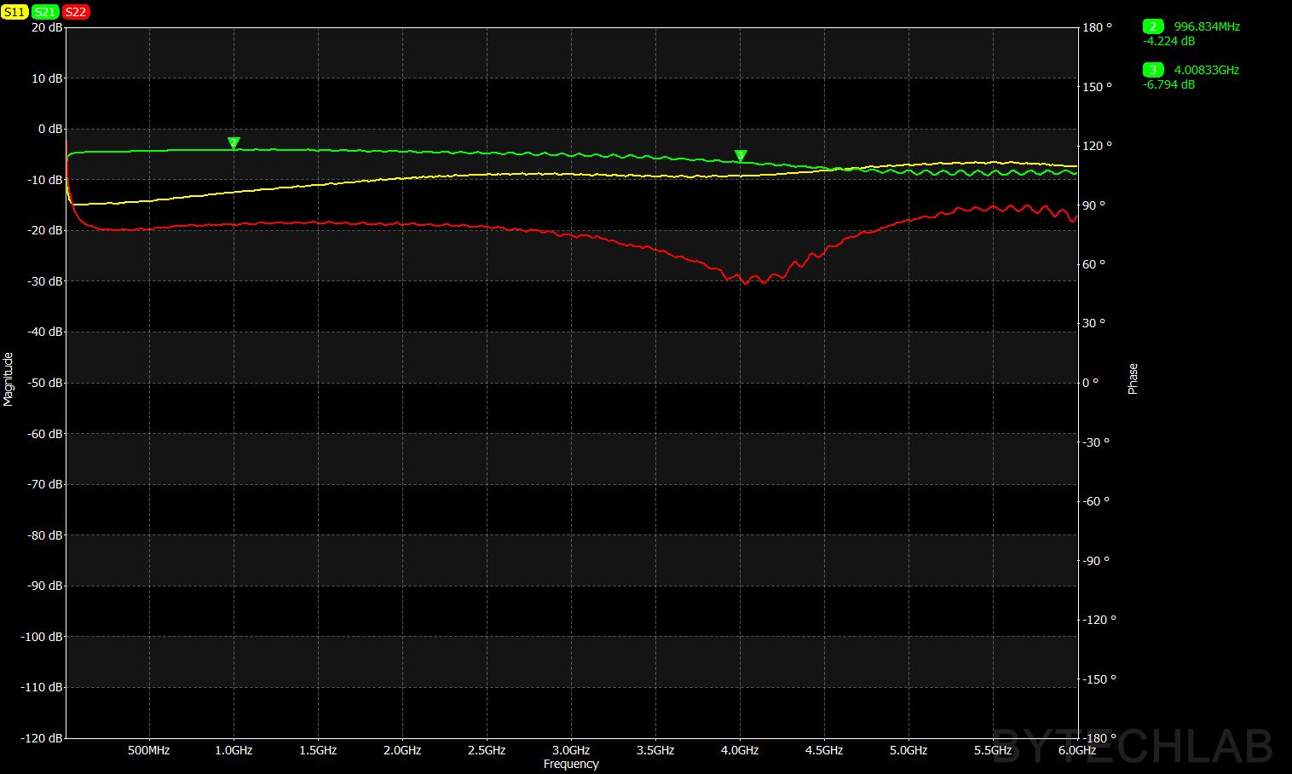Click the -150 ° phase axis label
The height and width of the screenshot is (774, 1292).
pos(1099,679)
